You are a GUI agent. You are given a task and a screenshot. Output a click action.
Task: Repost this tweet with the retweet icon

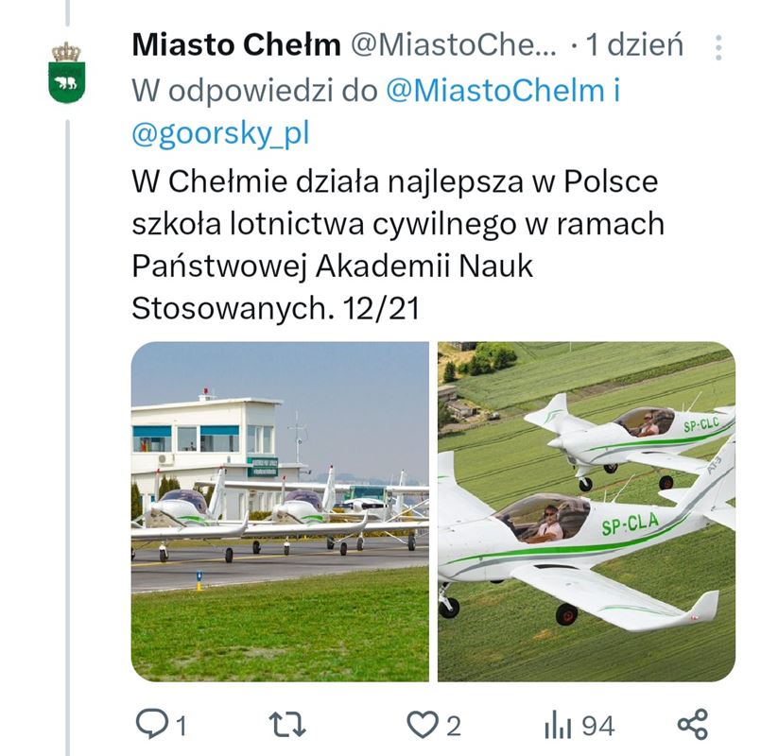(287, 725)
